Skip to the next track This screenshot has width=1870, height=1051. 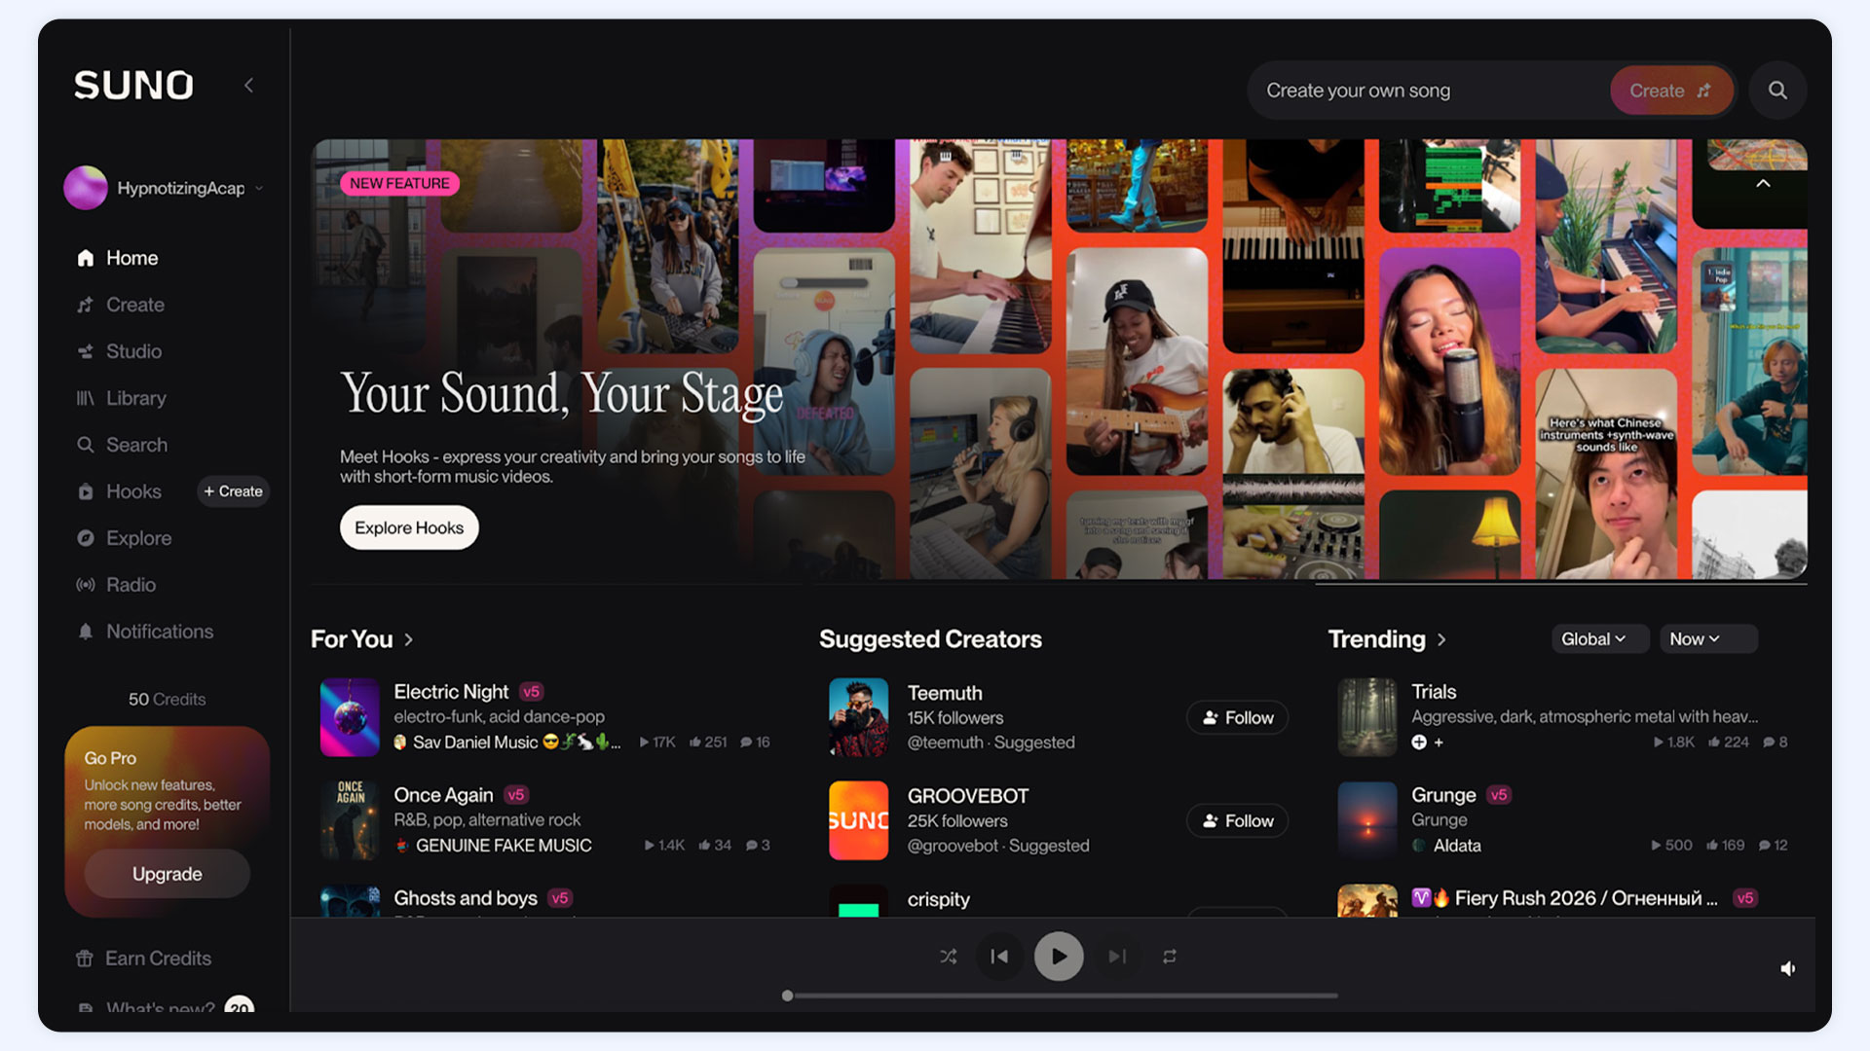1117,957
